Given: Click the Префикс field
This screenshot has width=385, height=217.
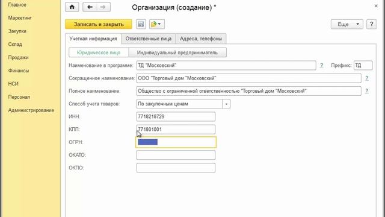Looking at the screenshot, I should pyautogui.click(x=363, y=66).
